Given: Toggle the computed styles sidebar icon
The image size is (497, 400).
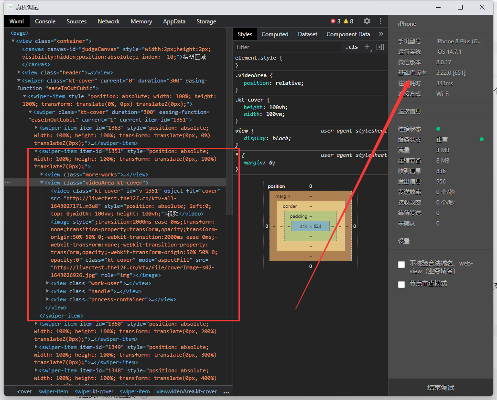Looking at the screenshot, I should [x=380, y=47].
